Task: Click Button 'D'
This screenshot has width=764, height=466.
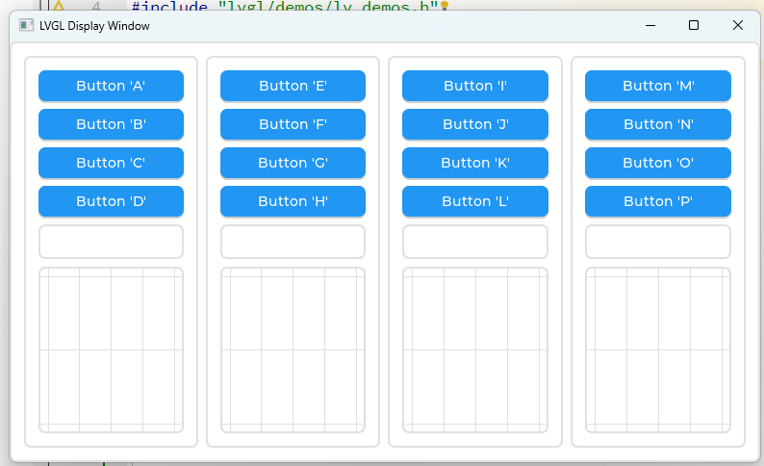Action: 111,201
